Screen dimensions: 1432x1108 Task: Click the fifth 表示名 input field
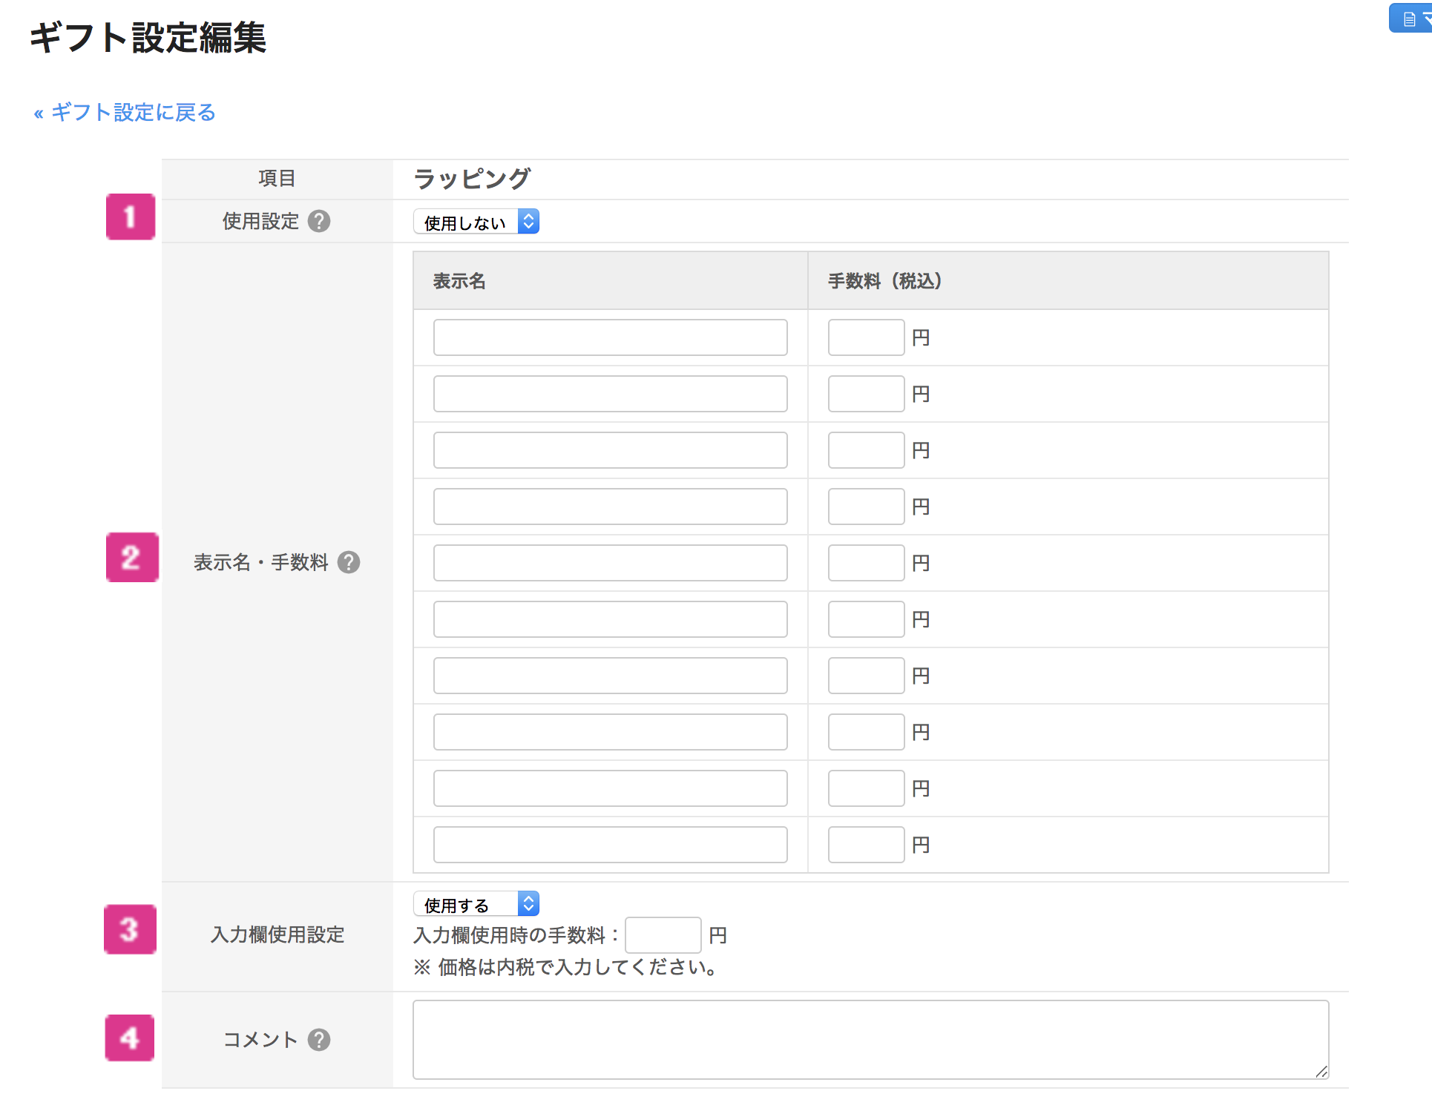click(x=610, y=563)
